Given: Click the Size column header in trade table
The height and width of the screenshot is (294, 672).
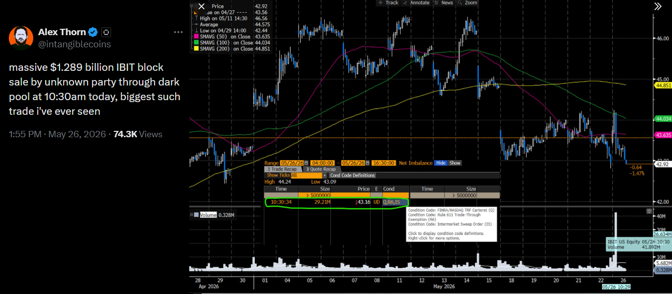Looking at the screenshot, I should point(314,189).
